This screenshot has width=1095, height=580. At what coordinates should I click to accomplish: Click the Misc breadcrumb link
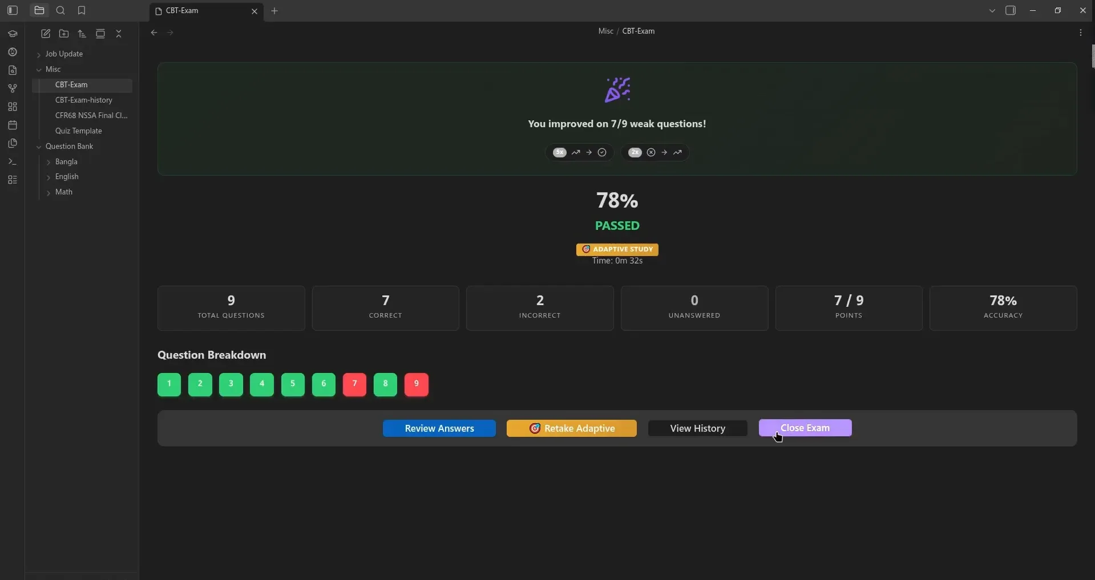pos(605,31)
